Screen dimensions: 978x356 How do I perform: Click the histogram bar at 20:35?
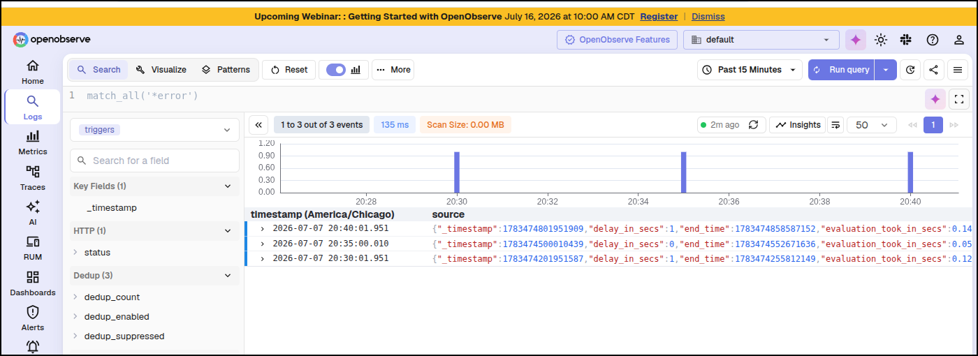(x=684, y=172)
